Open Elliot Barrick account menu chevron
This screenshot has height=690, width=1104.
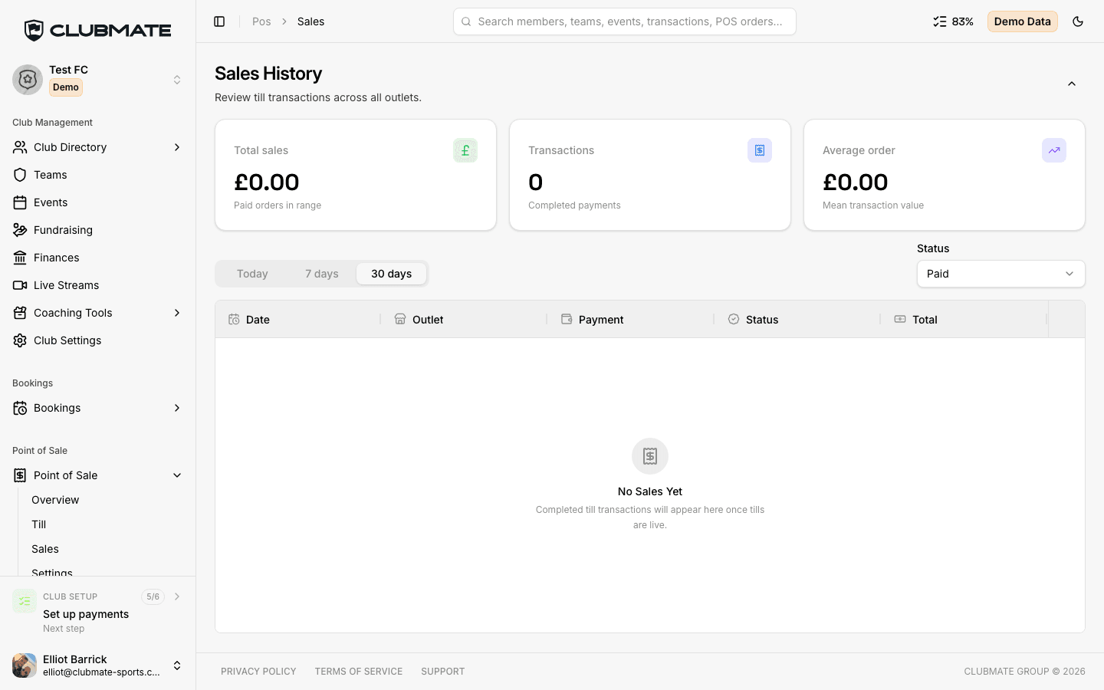(x=177, y=665)
